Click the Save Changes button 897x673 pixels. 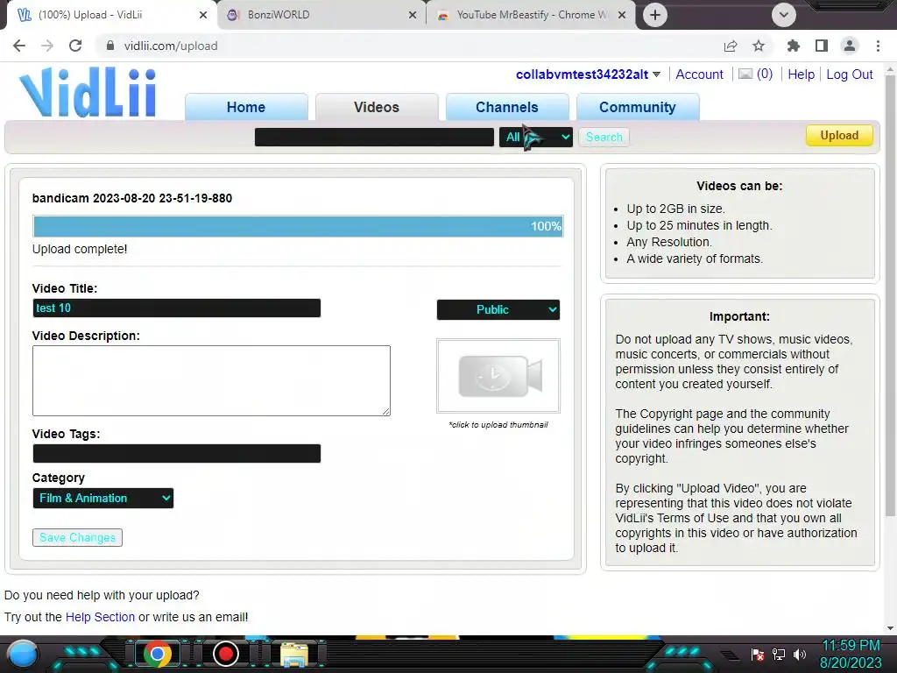[77, 537]
